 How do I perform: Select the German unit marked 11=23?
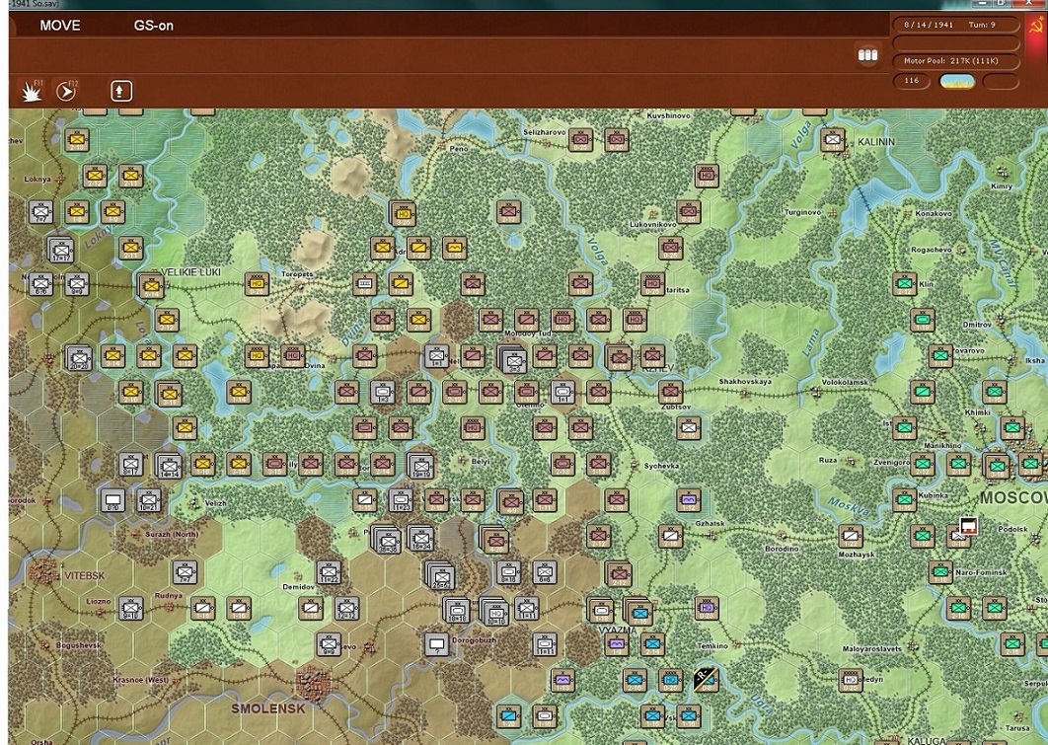pyautogui.click(x=401, y=499)
